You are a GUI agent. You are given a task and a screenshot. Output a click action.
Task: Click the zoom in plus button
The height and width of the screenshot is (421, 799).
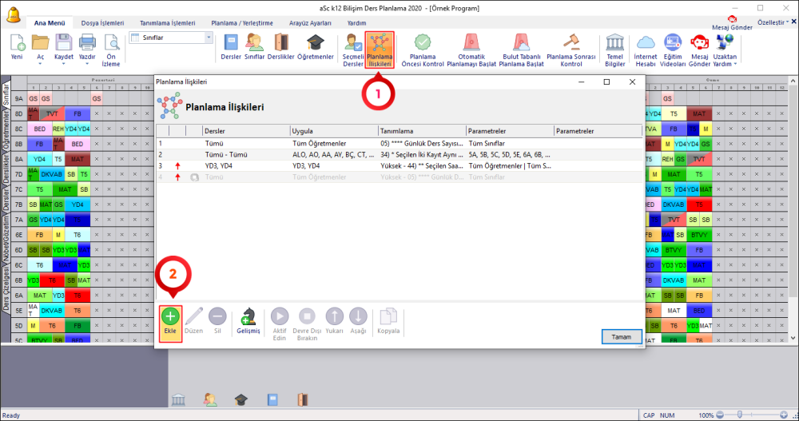point(784,415)
